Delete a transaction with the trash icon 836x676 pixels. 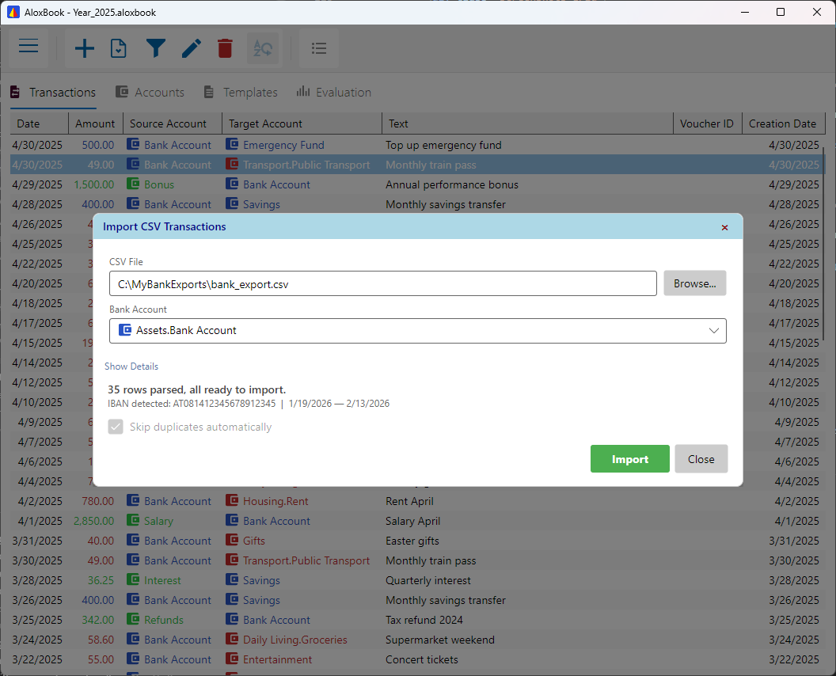tap(225, 47)
